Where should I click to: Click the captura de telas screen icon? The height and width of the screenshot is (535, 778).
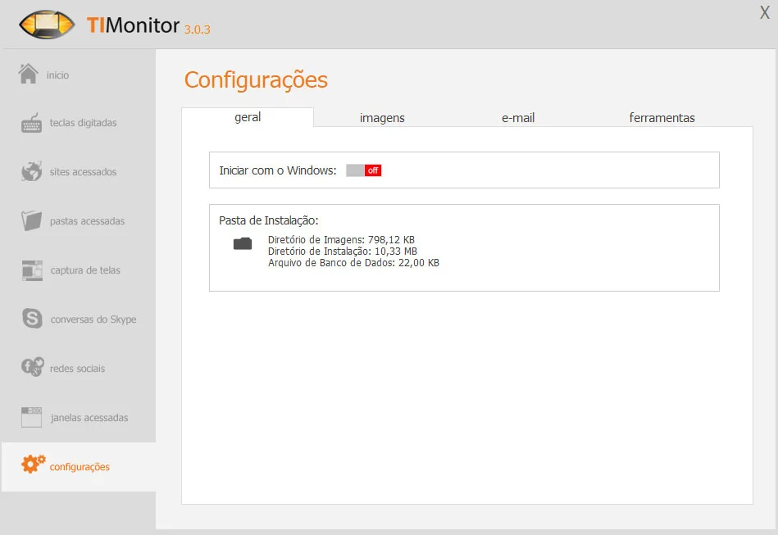point(32,270)
